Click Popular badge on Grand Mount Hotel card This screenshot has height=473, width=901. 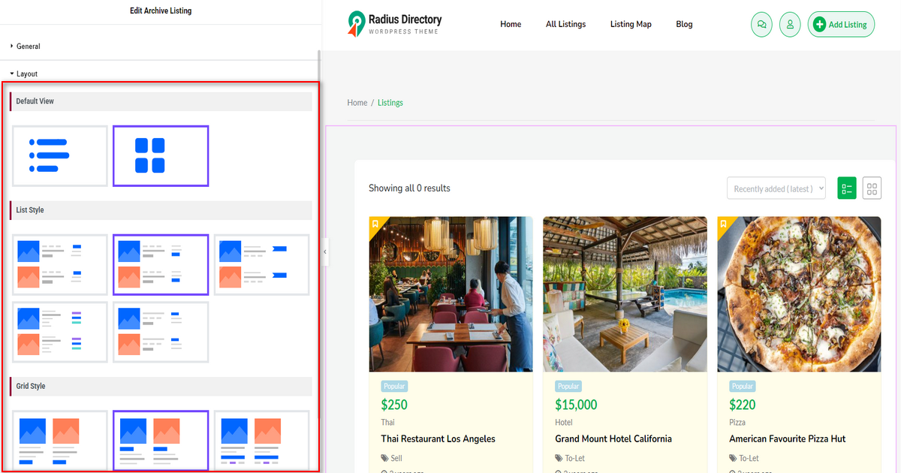tap(568, 386)
